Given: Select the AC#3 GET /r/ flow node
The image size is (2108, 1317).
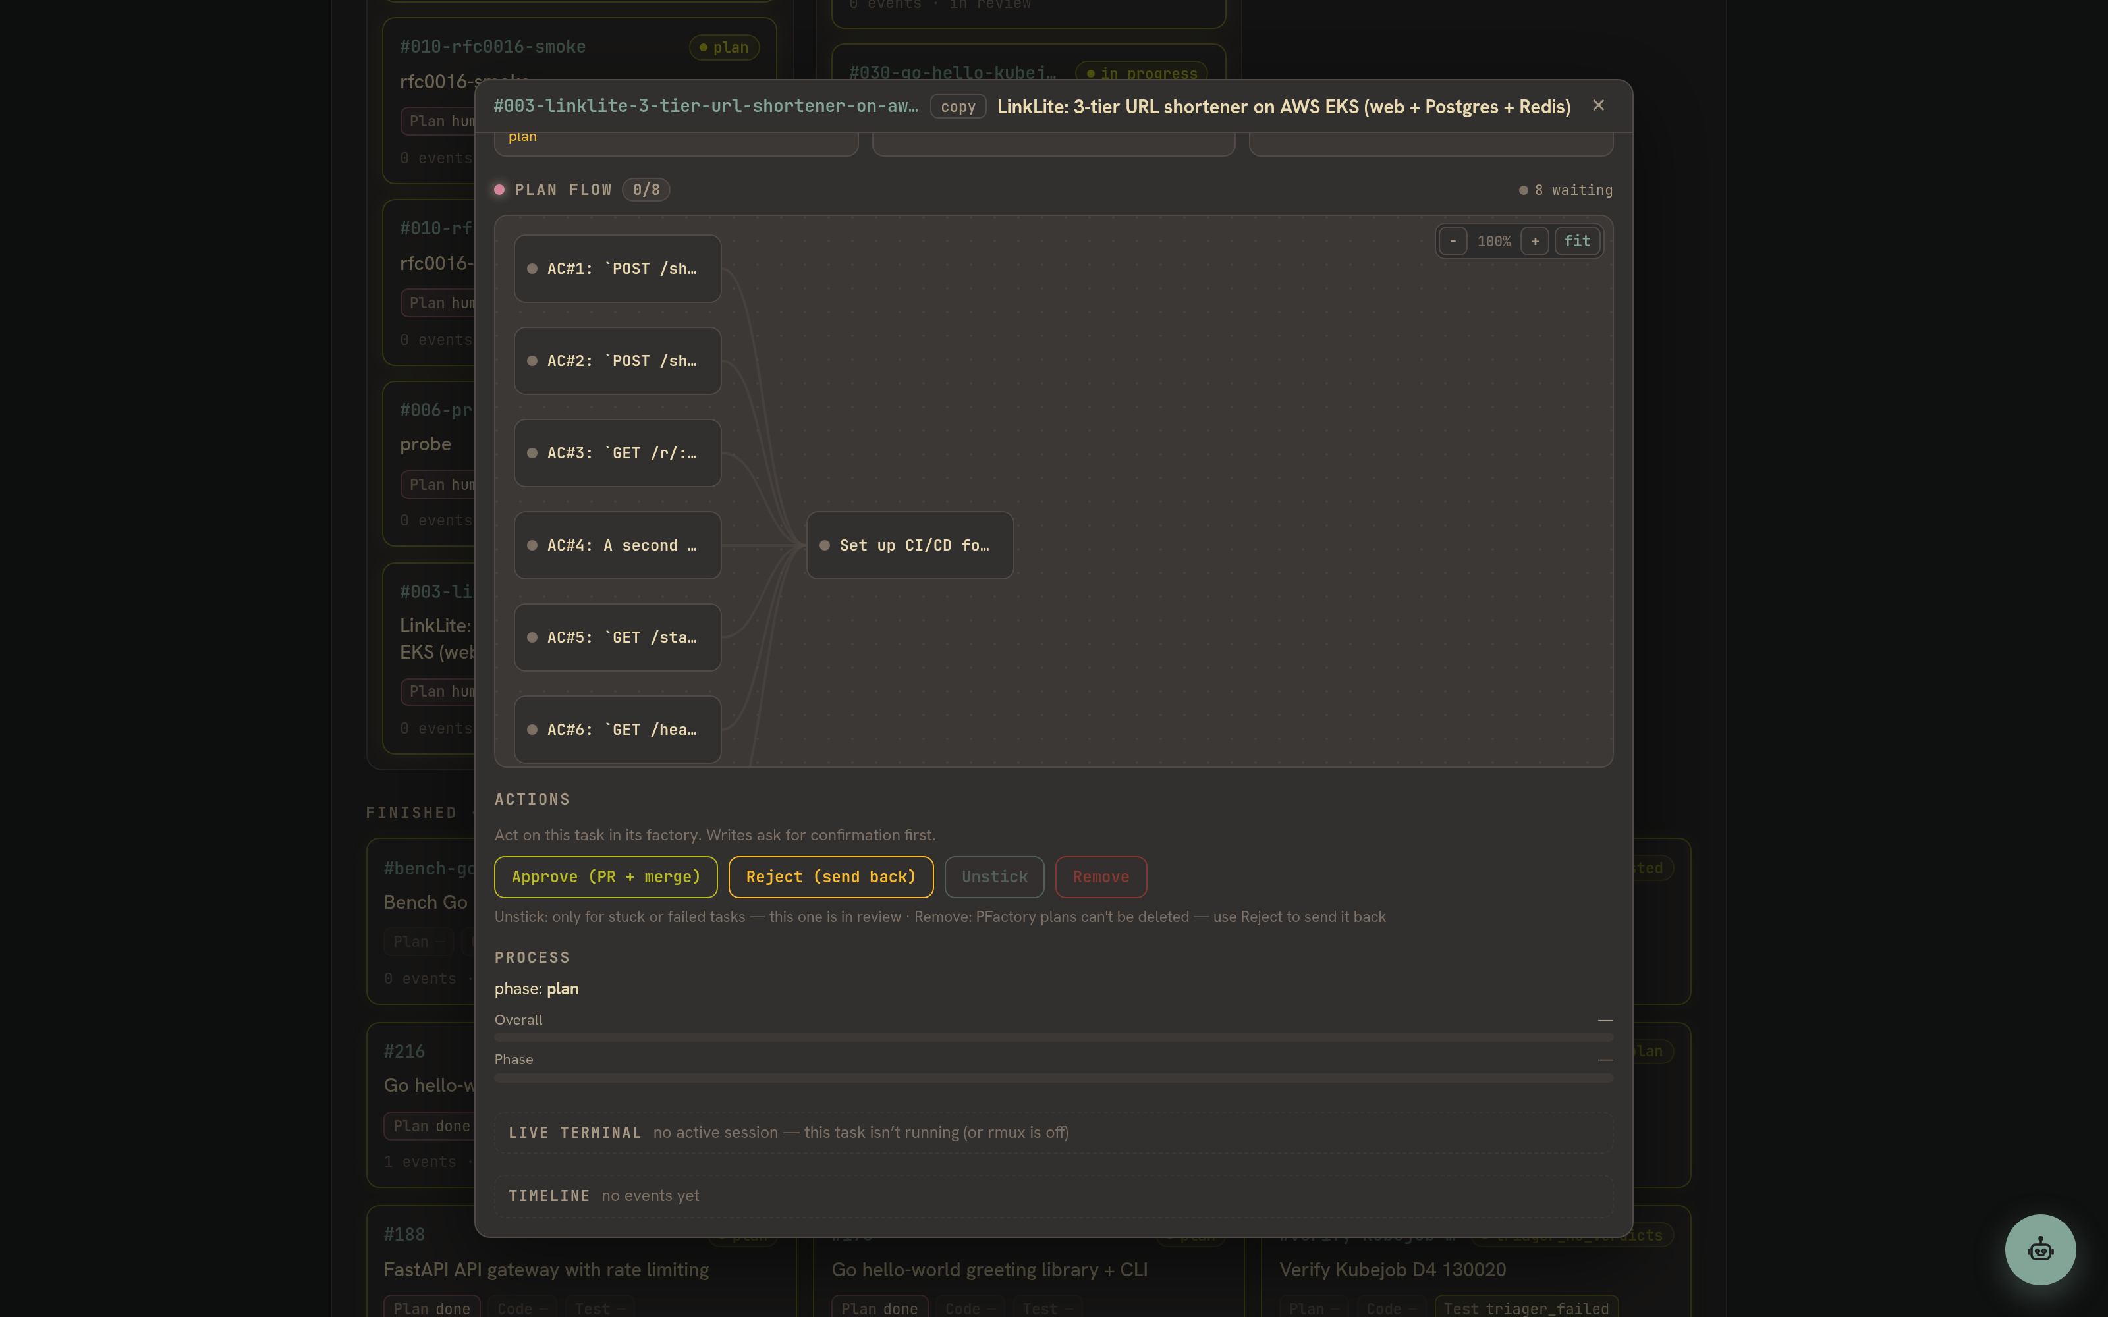Looking at the screenshot, I should point(618,453).
